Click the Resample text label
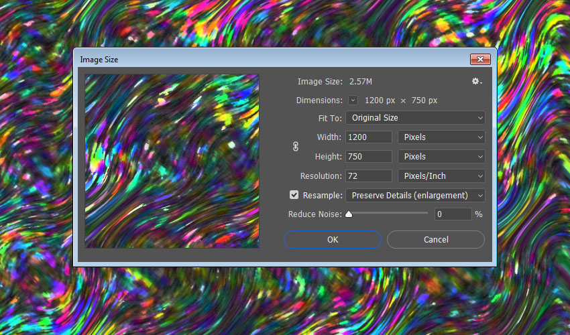The image size is (570, 335). 322,196
